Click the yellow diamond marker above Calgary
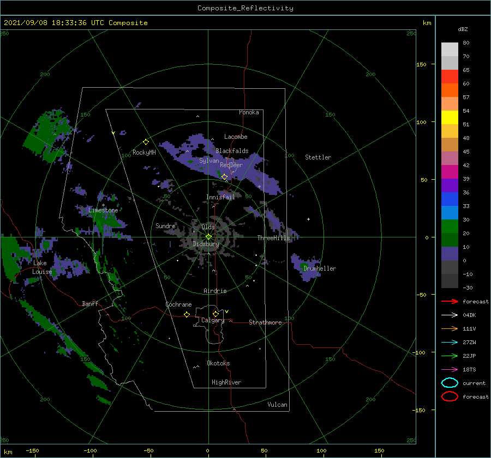 pos(215,314)
